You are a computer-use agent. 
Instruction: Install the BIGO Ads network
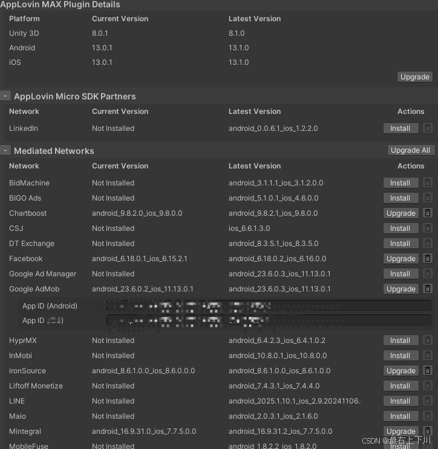(x=400, y=198)
